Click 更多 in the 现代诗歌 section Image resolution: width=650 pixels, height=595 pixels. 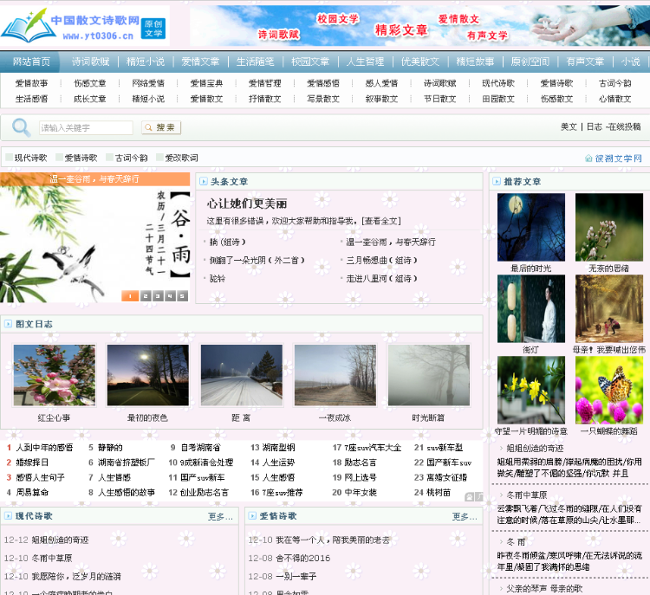click(220, 516)
